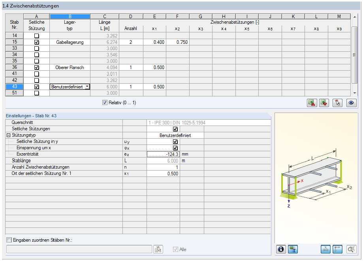
Task: Check lateral support box for member 41
Action: (x=37, y=74)
